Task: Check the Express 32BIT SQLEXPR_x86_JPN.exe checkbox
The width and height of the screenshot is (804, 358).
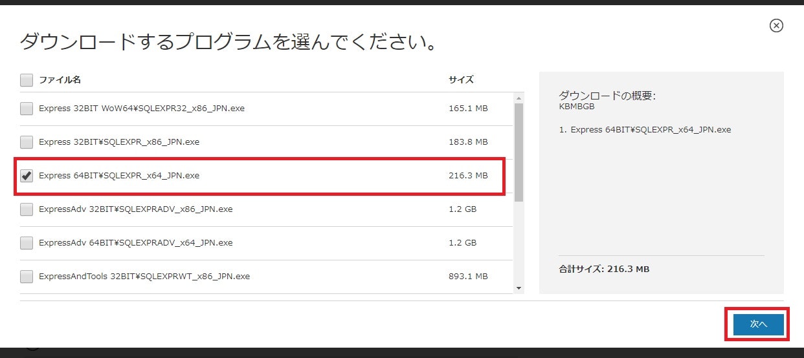Action: [x=27, y=142]
